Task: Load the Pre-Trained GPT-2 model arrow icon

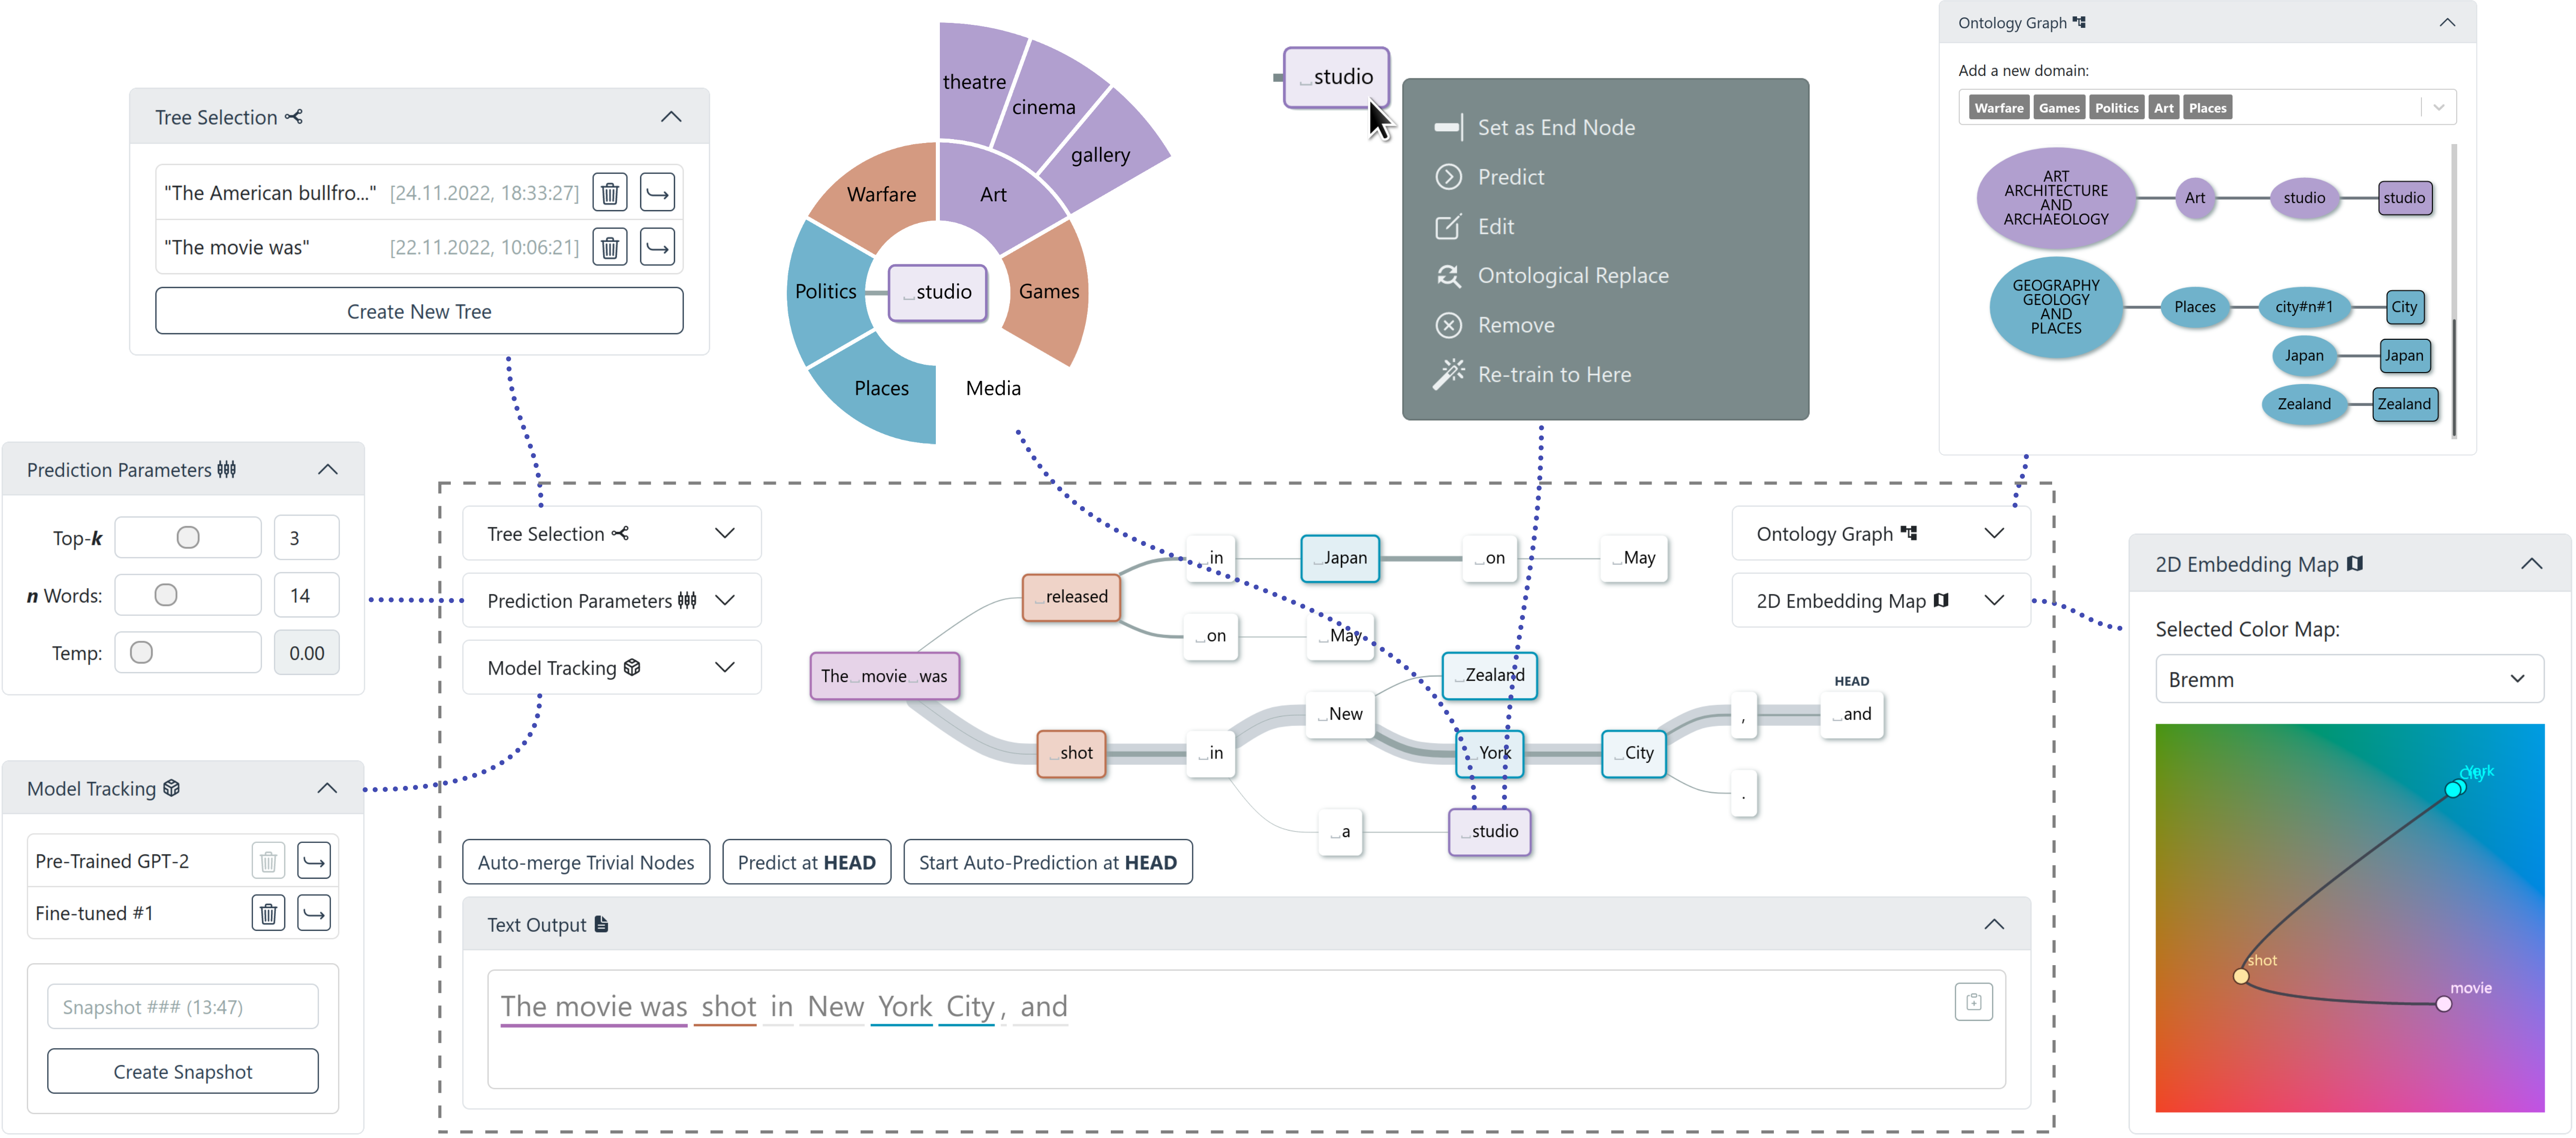Action: [x=314, y=860]
